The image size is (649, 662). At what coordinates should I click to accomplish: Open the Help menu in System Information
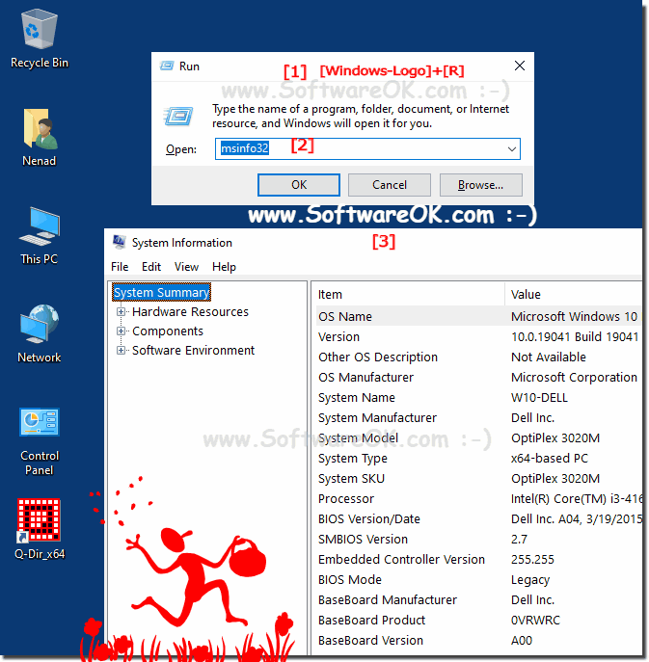pos(224,267)
